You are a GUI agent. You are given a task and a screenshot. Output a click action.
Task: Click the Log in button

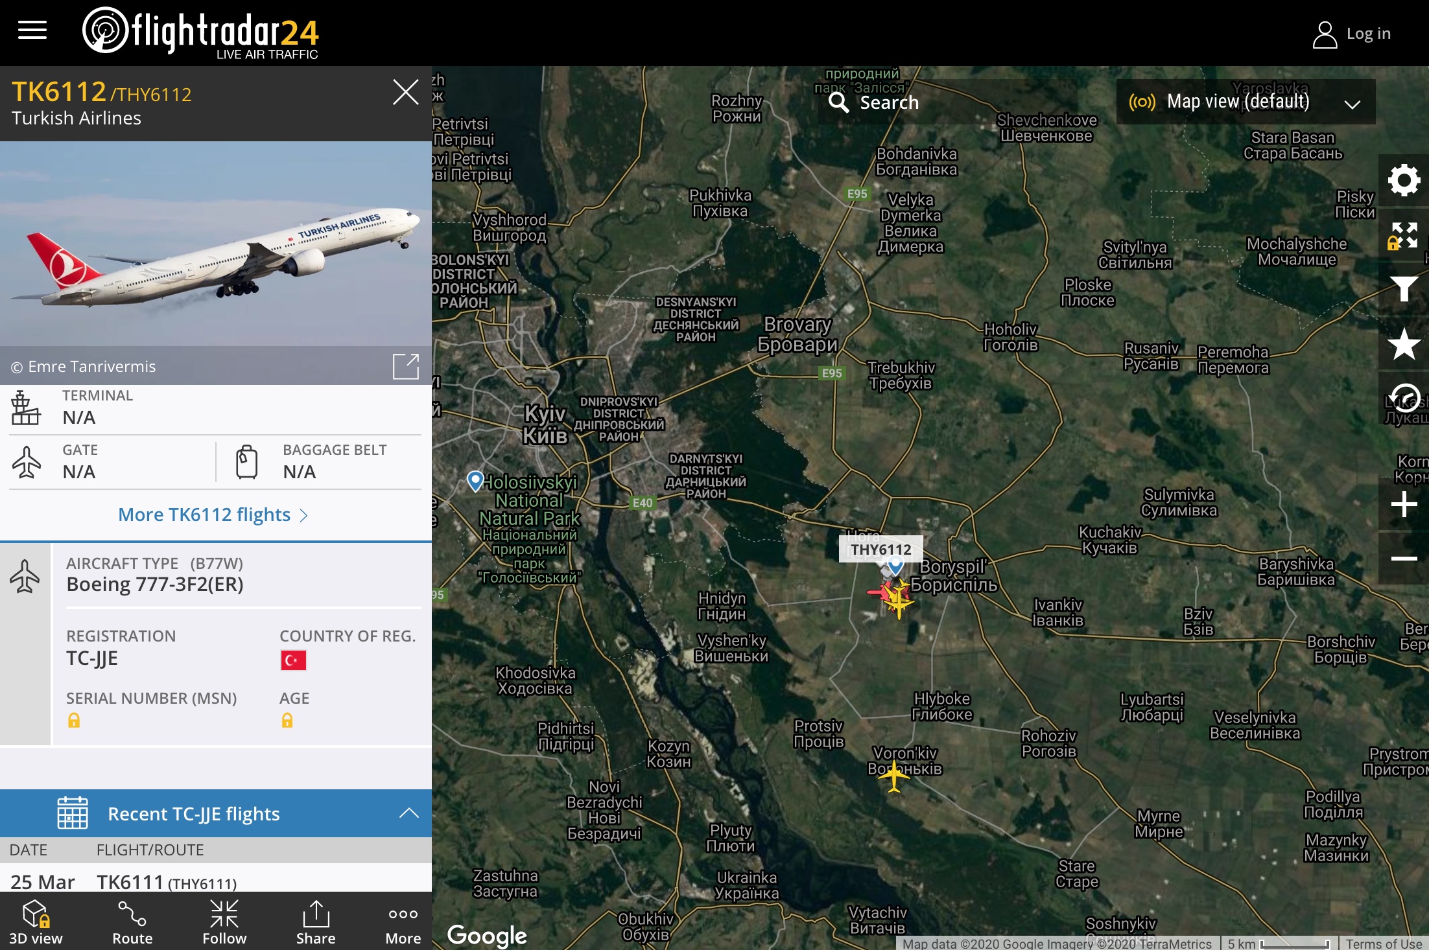coord(1352,34)
